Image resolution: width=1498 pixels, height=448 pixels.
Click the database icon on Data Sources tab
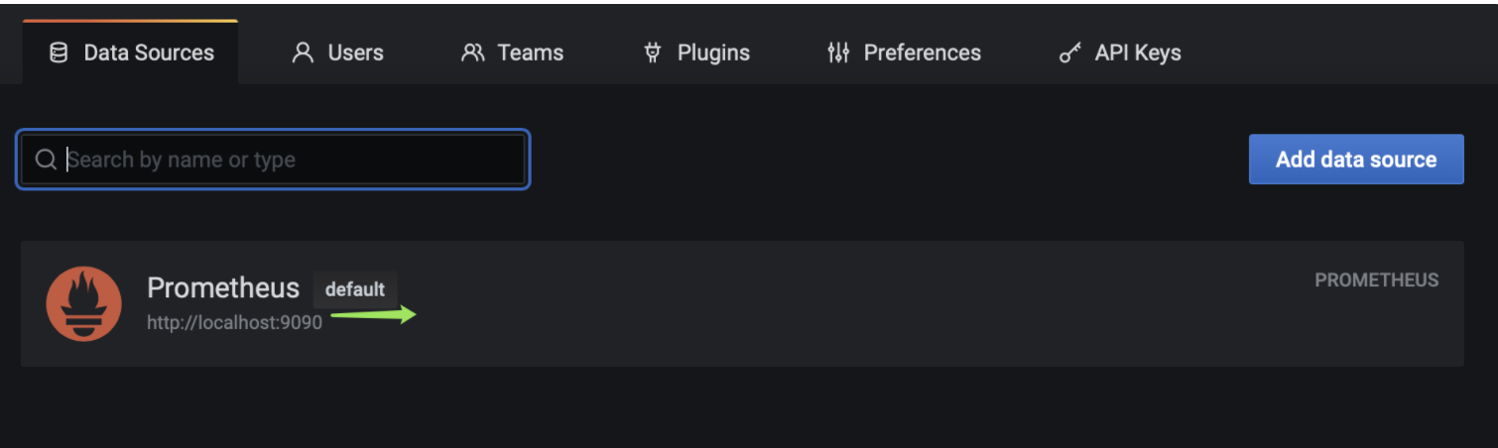click(59, 53)
